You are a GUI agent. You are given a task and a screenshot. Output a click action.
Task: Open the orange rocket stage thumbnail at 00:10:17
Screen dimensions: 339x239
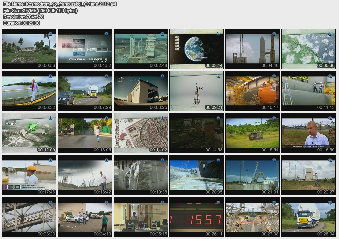252,90
